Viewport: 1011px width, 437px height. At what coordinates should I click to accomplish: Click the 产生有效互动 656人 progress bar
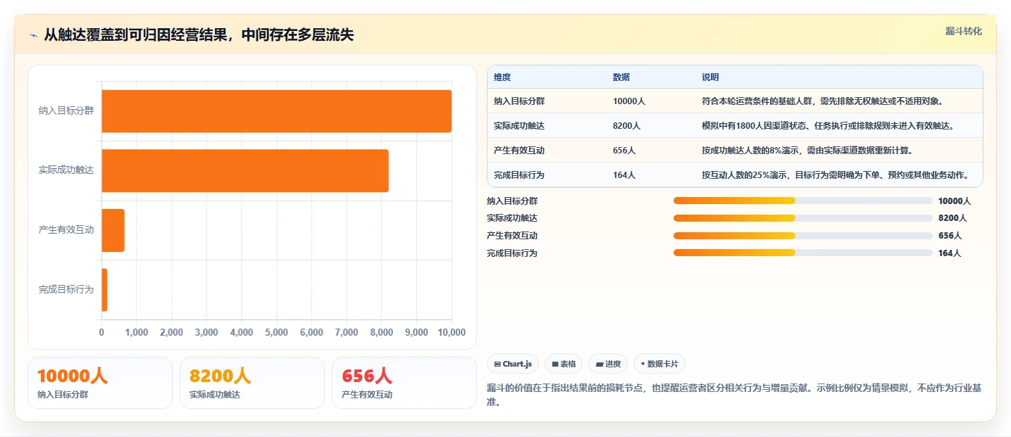[803, 236]
